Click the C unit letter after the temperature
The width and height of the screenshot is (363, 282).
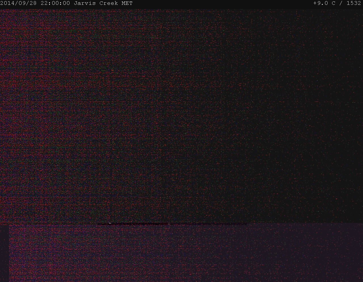point(333,3)
